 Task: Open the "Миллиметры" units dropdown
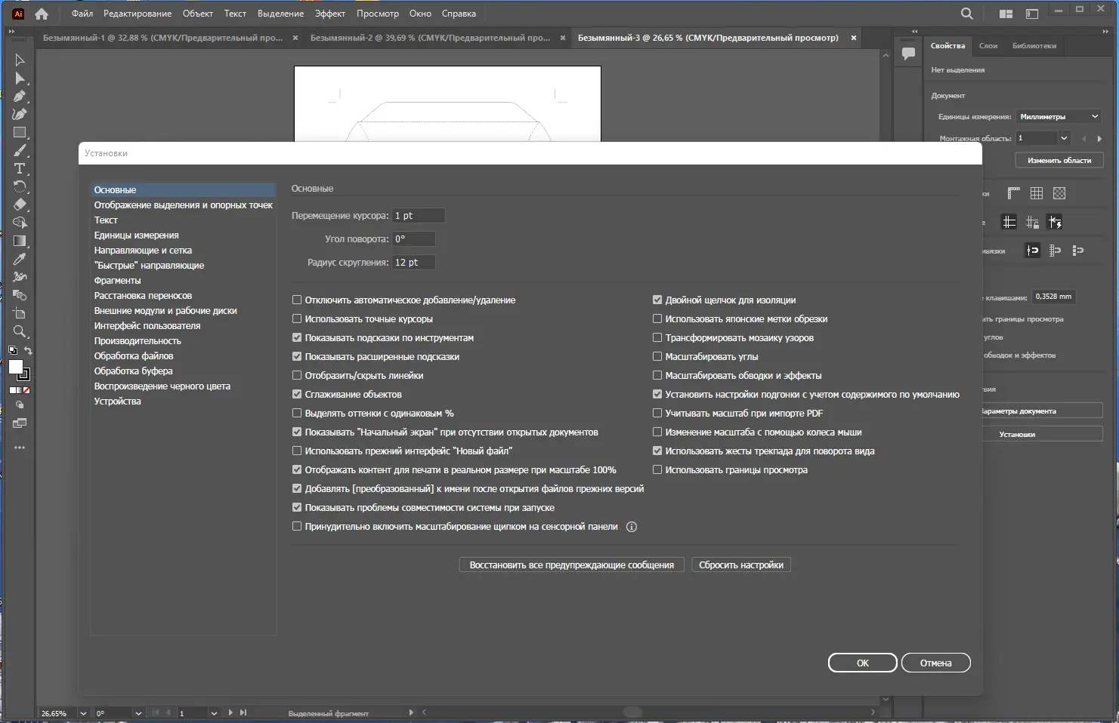1059,116
